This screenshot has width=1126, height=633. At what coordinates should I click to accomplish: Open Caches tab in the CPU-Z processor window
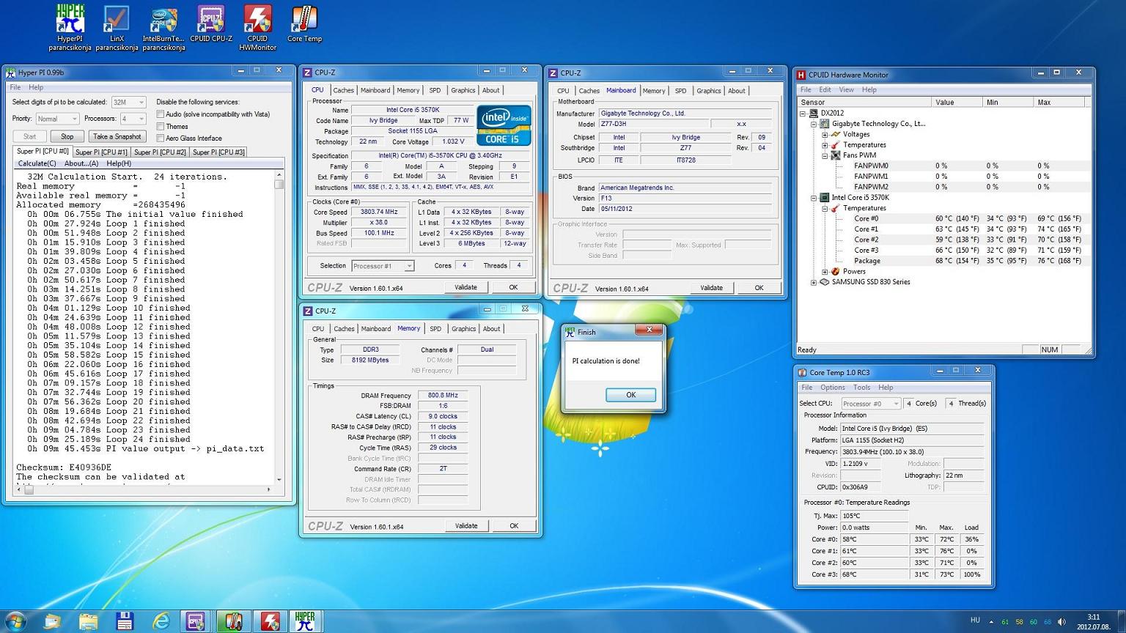[343, 91]
